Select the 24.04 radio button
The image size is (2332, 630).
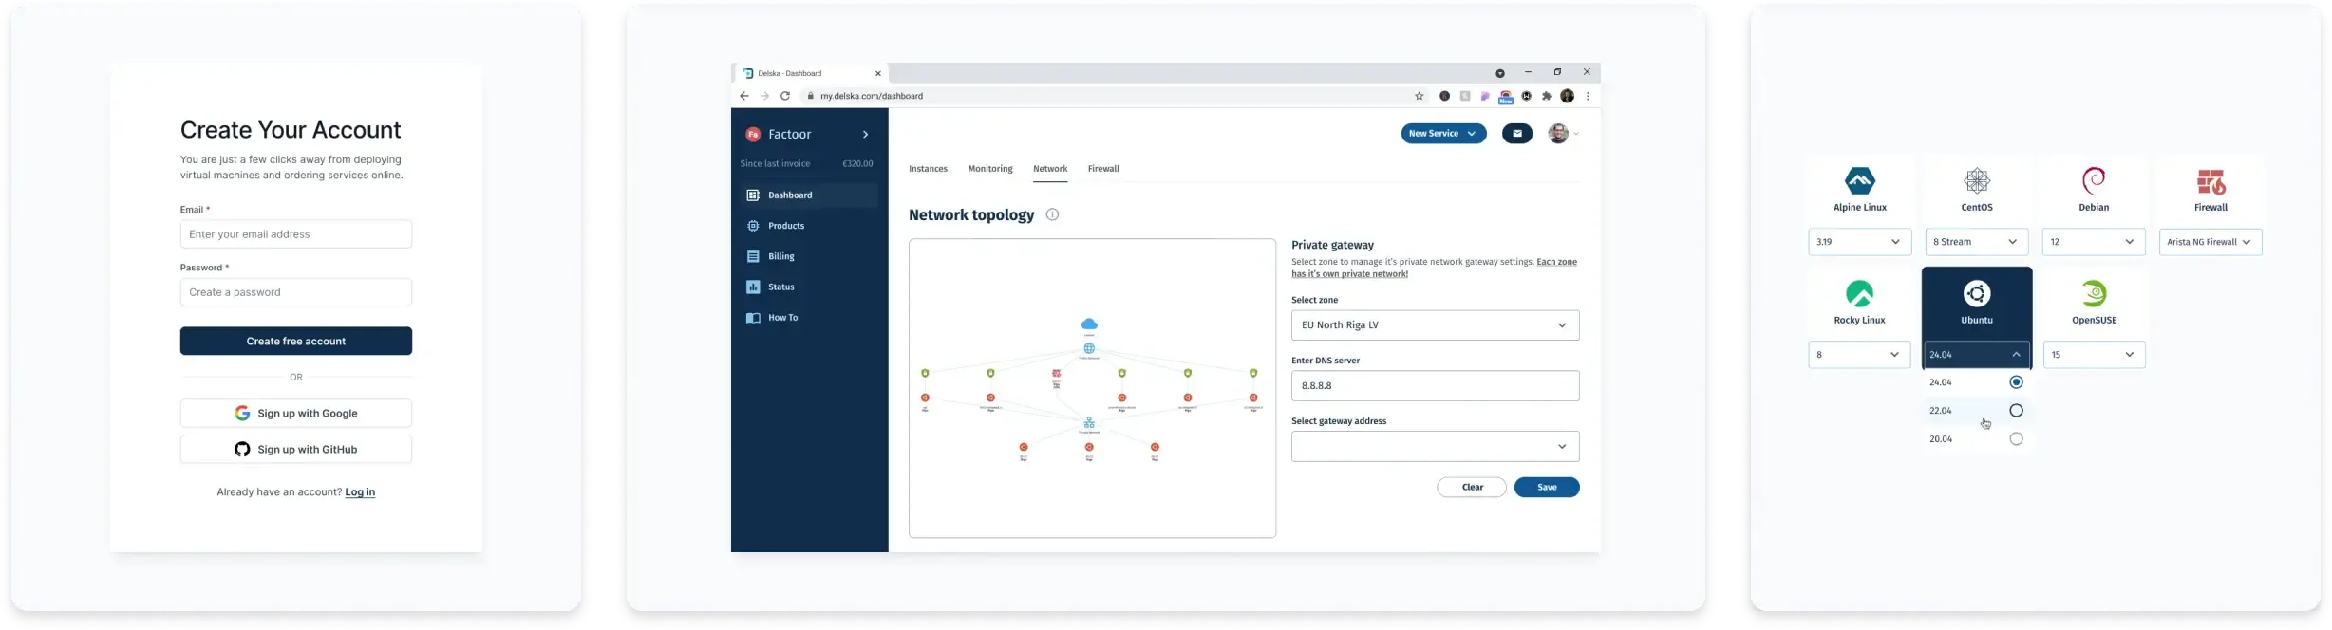[x=2016, y=382]
